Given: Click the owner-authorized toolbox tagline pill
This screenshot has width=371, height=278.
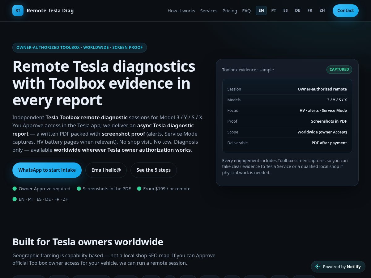Looking at the screenshot, I should tap(79, 48).
